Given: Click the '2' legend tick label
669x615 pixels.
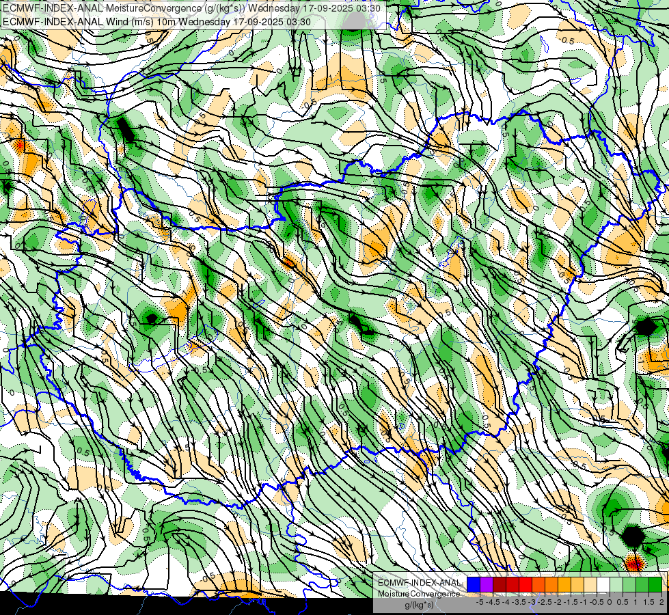Looking at the screenshot, I should click(x=661, y=602).
